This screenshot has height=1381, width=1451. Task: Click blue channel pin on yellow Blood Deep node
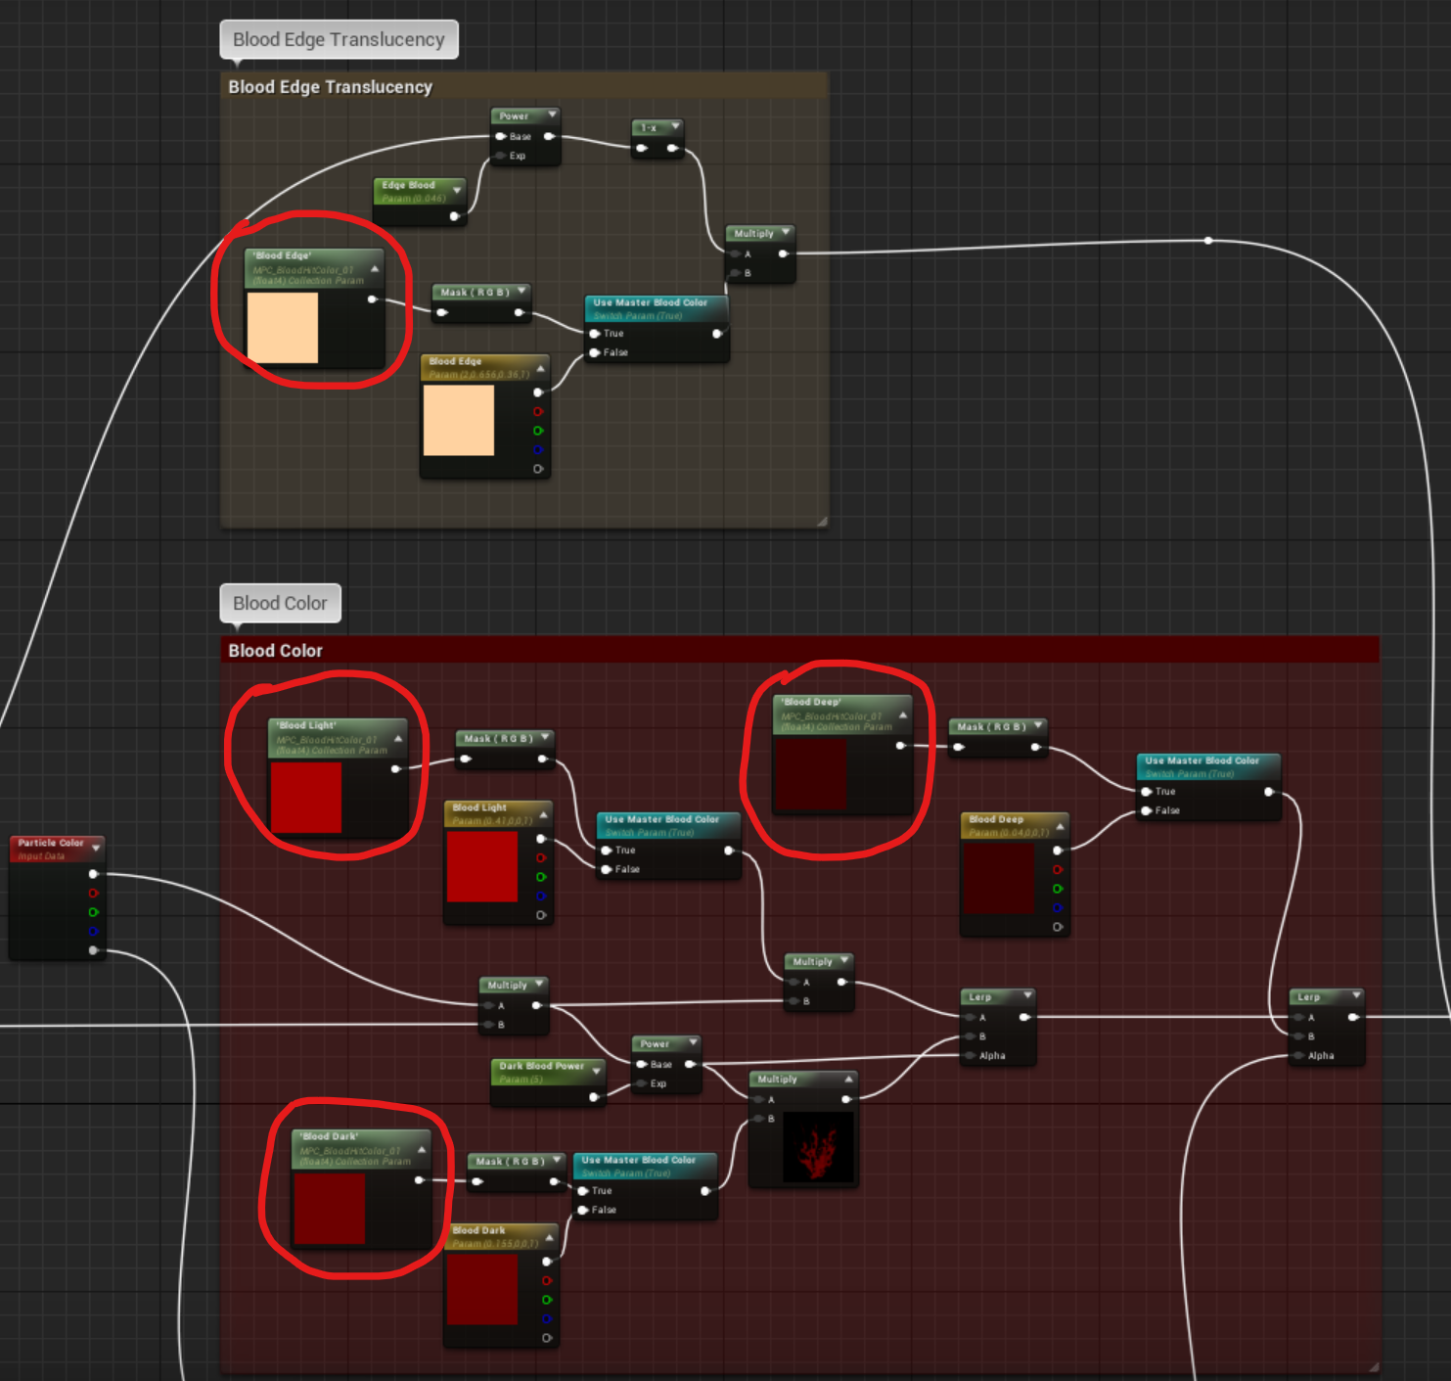coord(1058,907)
